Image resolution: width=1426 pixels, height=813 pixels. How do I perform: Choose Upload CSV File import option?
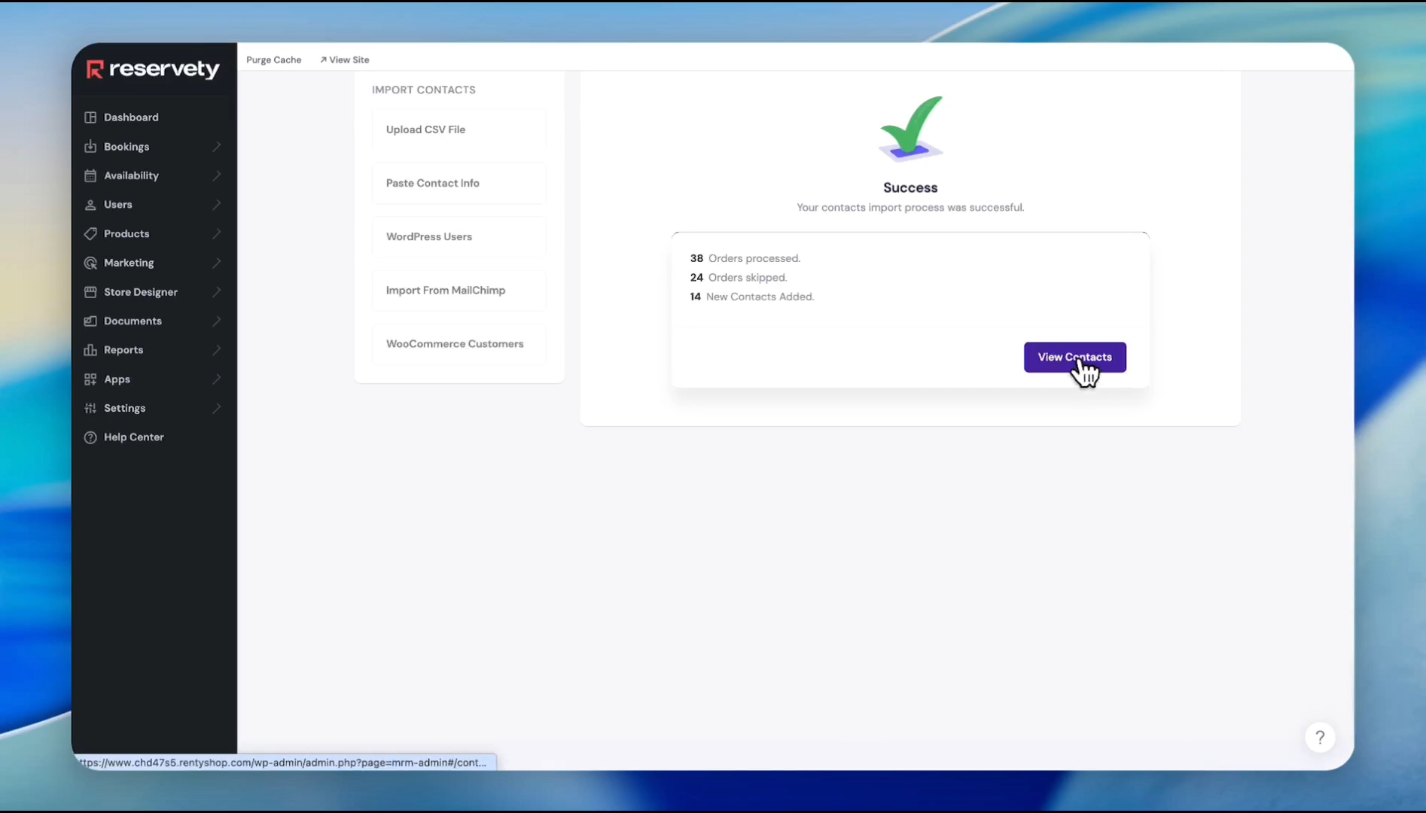[x=459, y=129]
